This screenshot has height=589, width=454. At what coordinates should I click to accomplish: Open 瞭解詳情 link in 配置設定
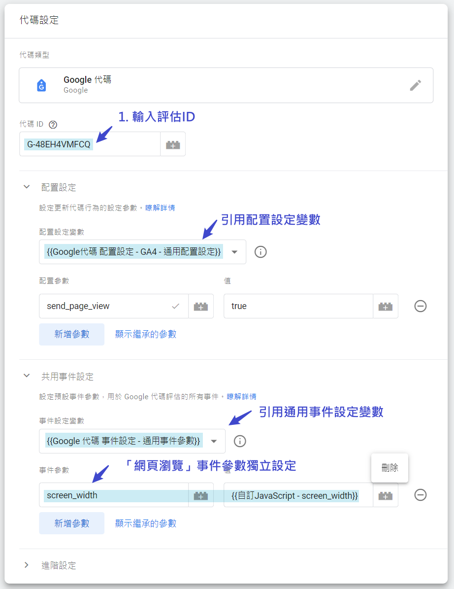(x=160, y=208)
